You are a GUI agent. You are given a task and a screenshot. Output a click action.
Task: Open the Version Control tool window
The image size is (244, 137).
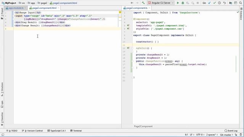(32, 131)
